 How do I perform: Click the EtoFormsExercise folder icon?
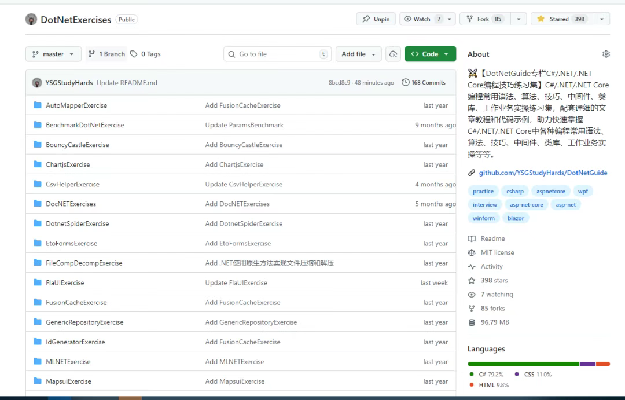tap(38, 243)
